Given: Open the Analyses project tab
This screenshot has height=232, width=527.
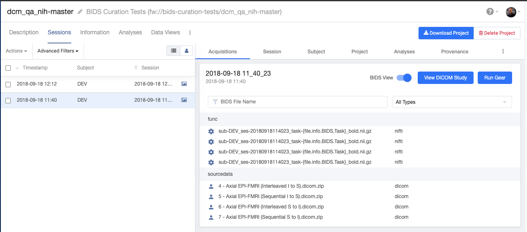Looking at the screenshot, I should [130, 32].
